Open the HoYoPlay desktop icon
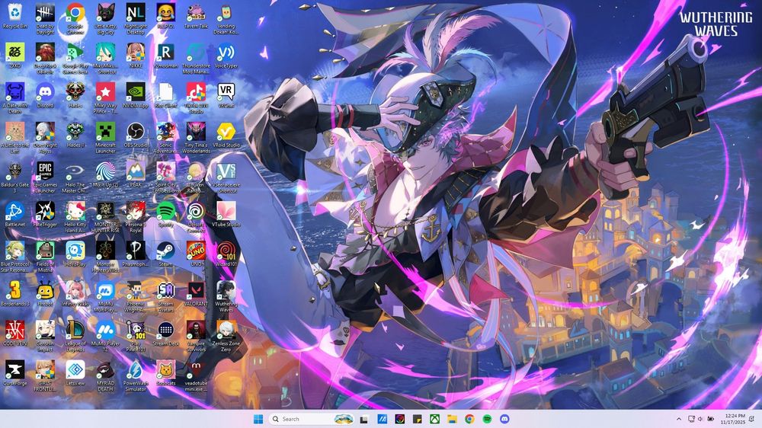 pos(75,254)
